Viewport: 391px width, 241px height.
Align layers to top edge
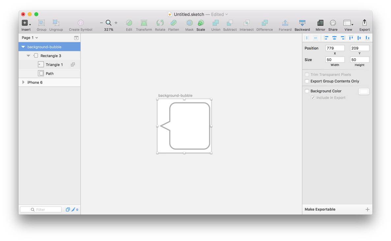[x=351, y=38]
